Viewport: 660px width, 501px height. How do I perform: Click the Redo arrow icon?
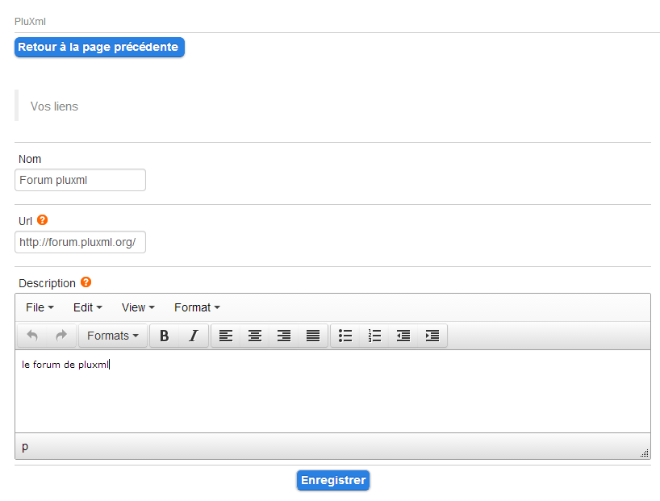coord(61,336)
